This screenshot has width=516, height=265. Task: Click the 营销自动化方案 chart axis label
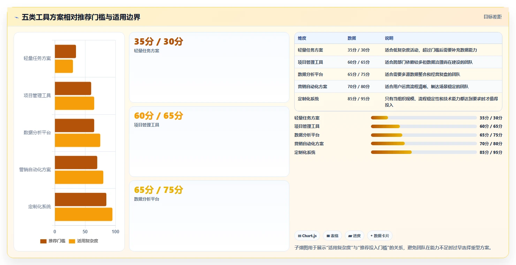pos(35,170)
